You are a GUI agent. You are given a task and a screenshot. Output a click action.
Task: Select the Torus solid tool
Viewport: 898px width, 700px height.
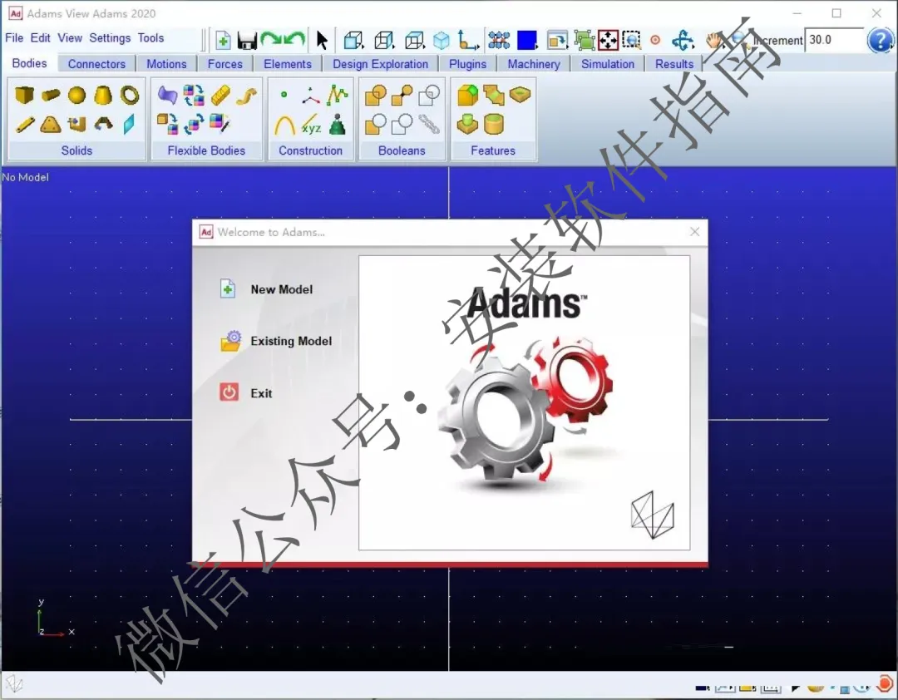pos(130,95)
